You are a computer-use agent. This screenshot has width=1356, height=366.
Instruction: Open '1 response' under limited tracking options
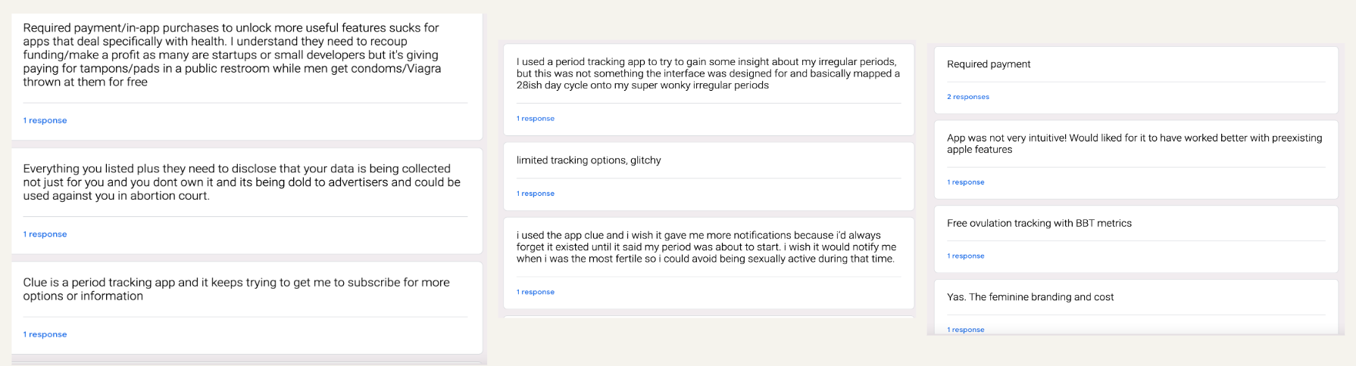536,194
